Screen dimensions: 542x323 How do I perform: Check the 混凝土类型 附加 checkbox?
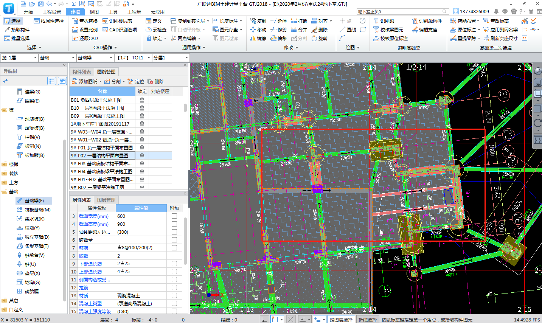pyautogui.click(x=174, y=303)
